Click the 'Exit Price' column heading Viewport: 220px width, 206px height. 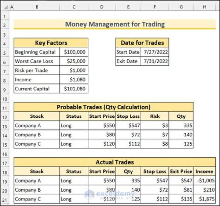coord(181,171)
